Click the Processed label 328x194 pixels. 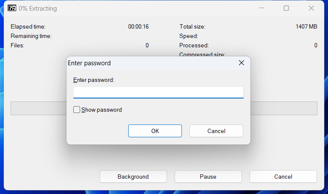194,45
